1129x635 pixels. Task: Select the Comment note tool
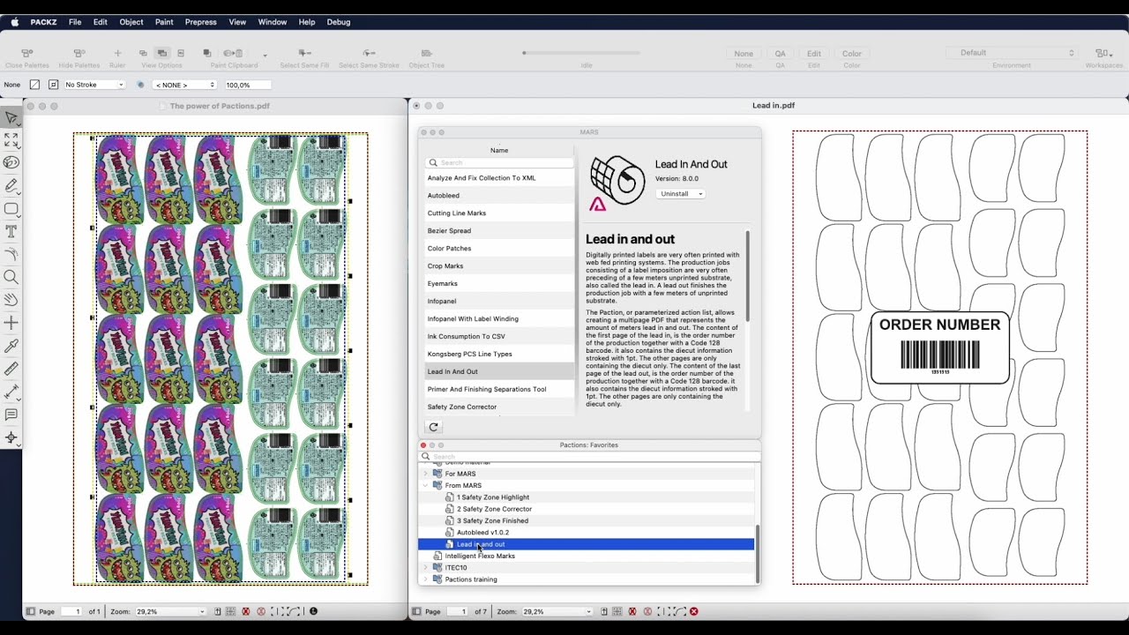[11, 415]
